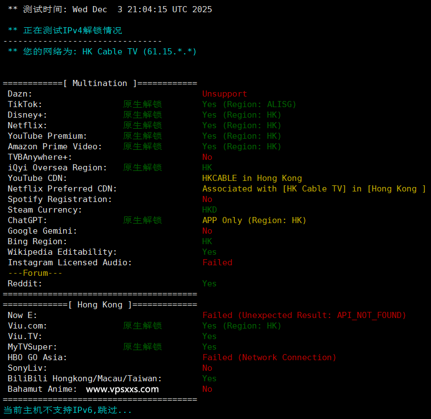Image resolution: width=431 pixels, height=419 pixels.
Task: Click the Steam Currency HKD value
Action: point(209,210)
